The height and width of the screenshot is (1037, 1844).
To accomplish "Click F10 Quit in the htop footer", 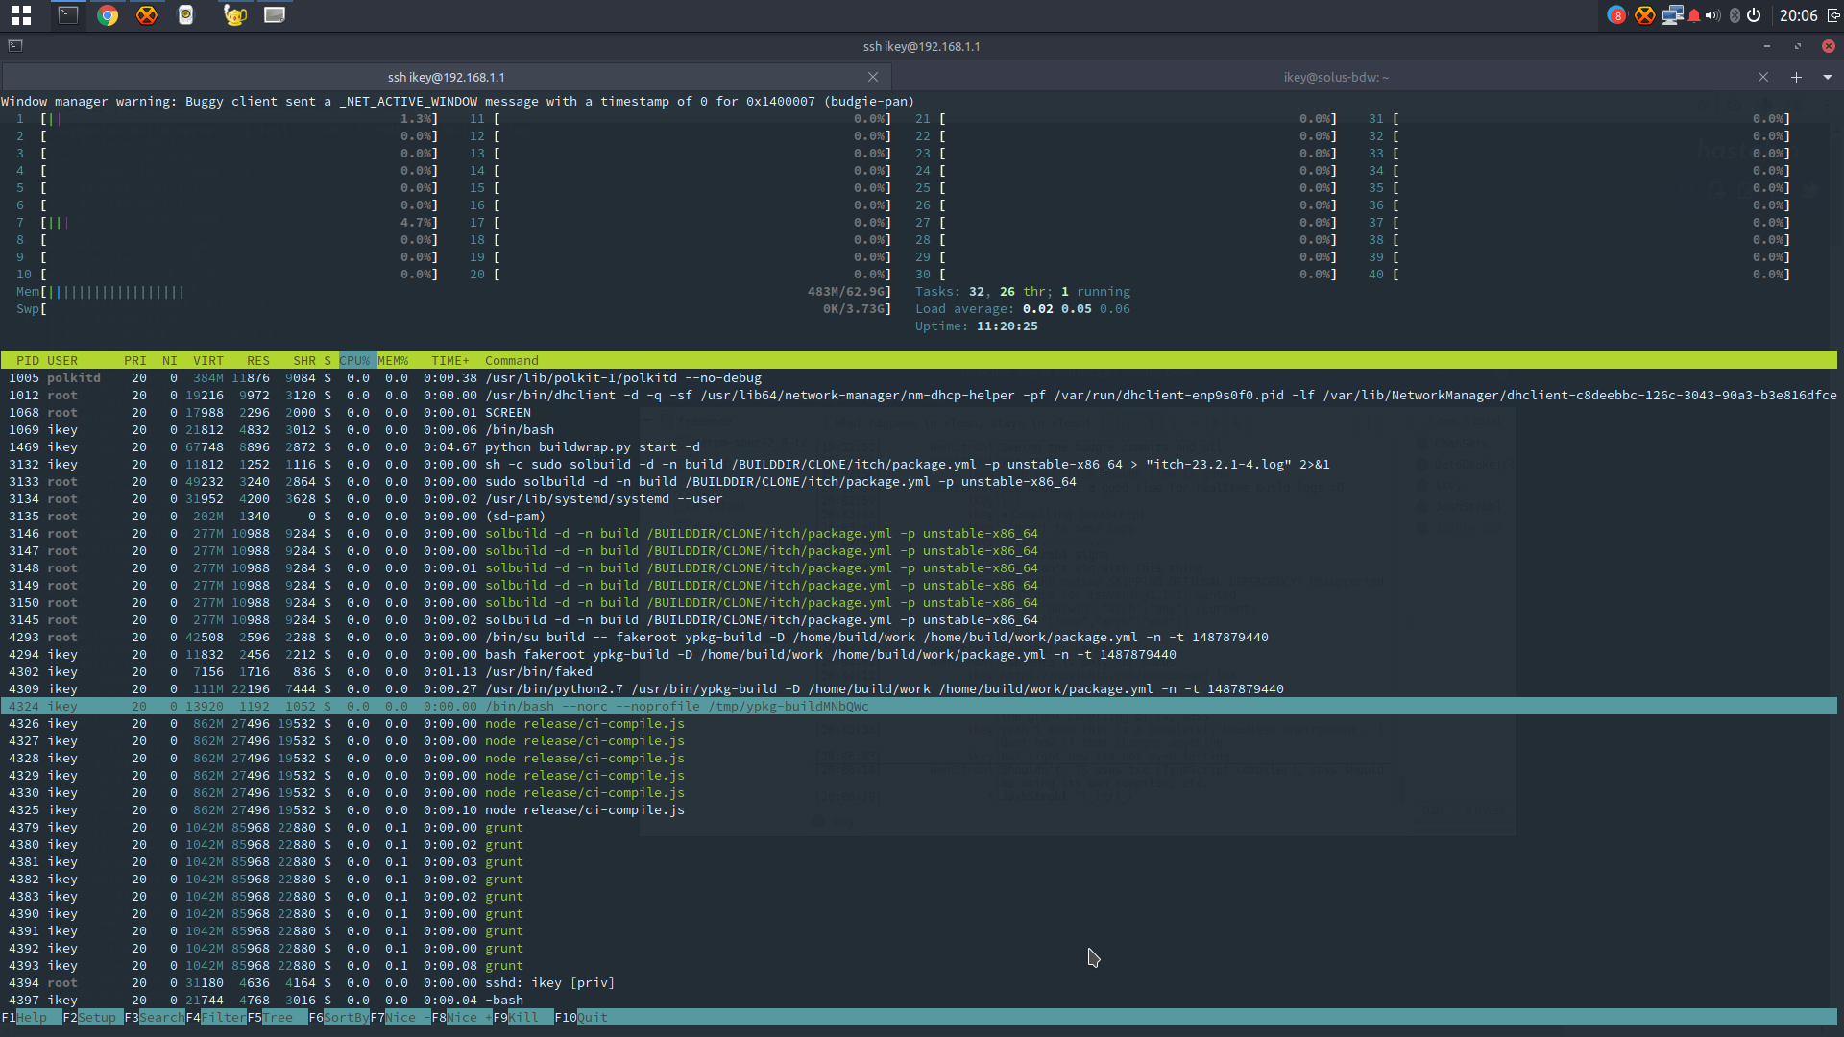I will click(580, 1018).
